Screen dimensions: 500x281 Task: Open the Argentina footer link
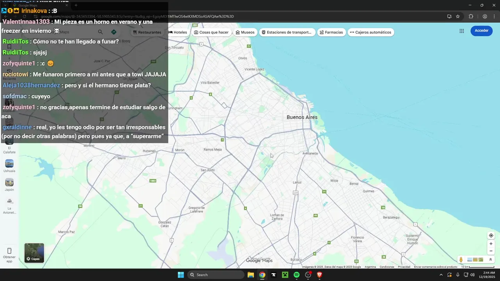370,267
